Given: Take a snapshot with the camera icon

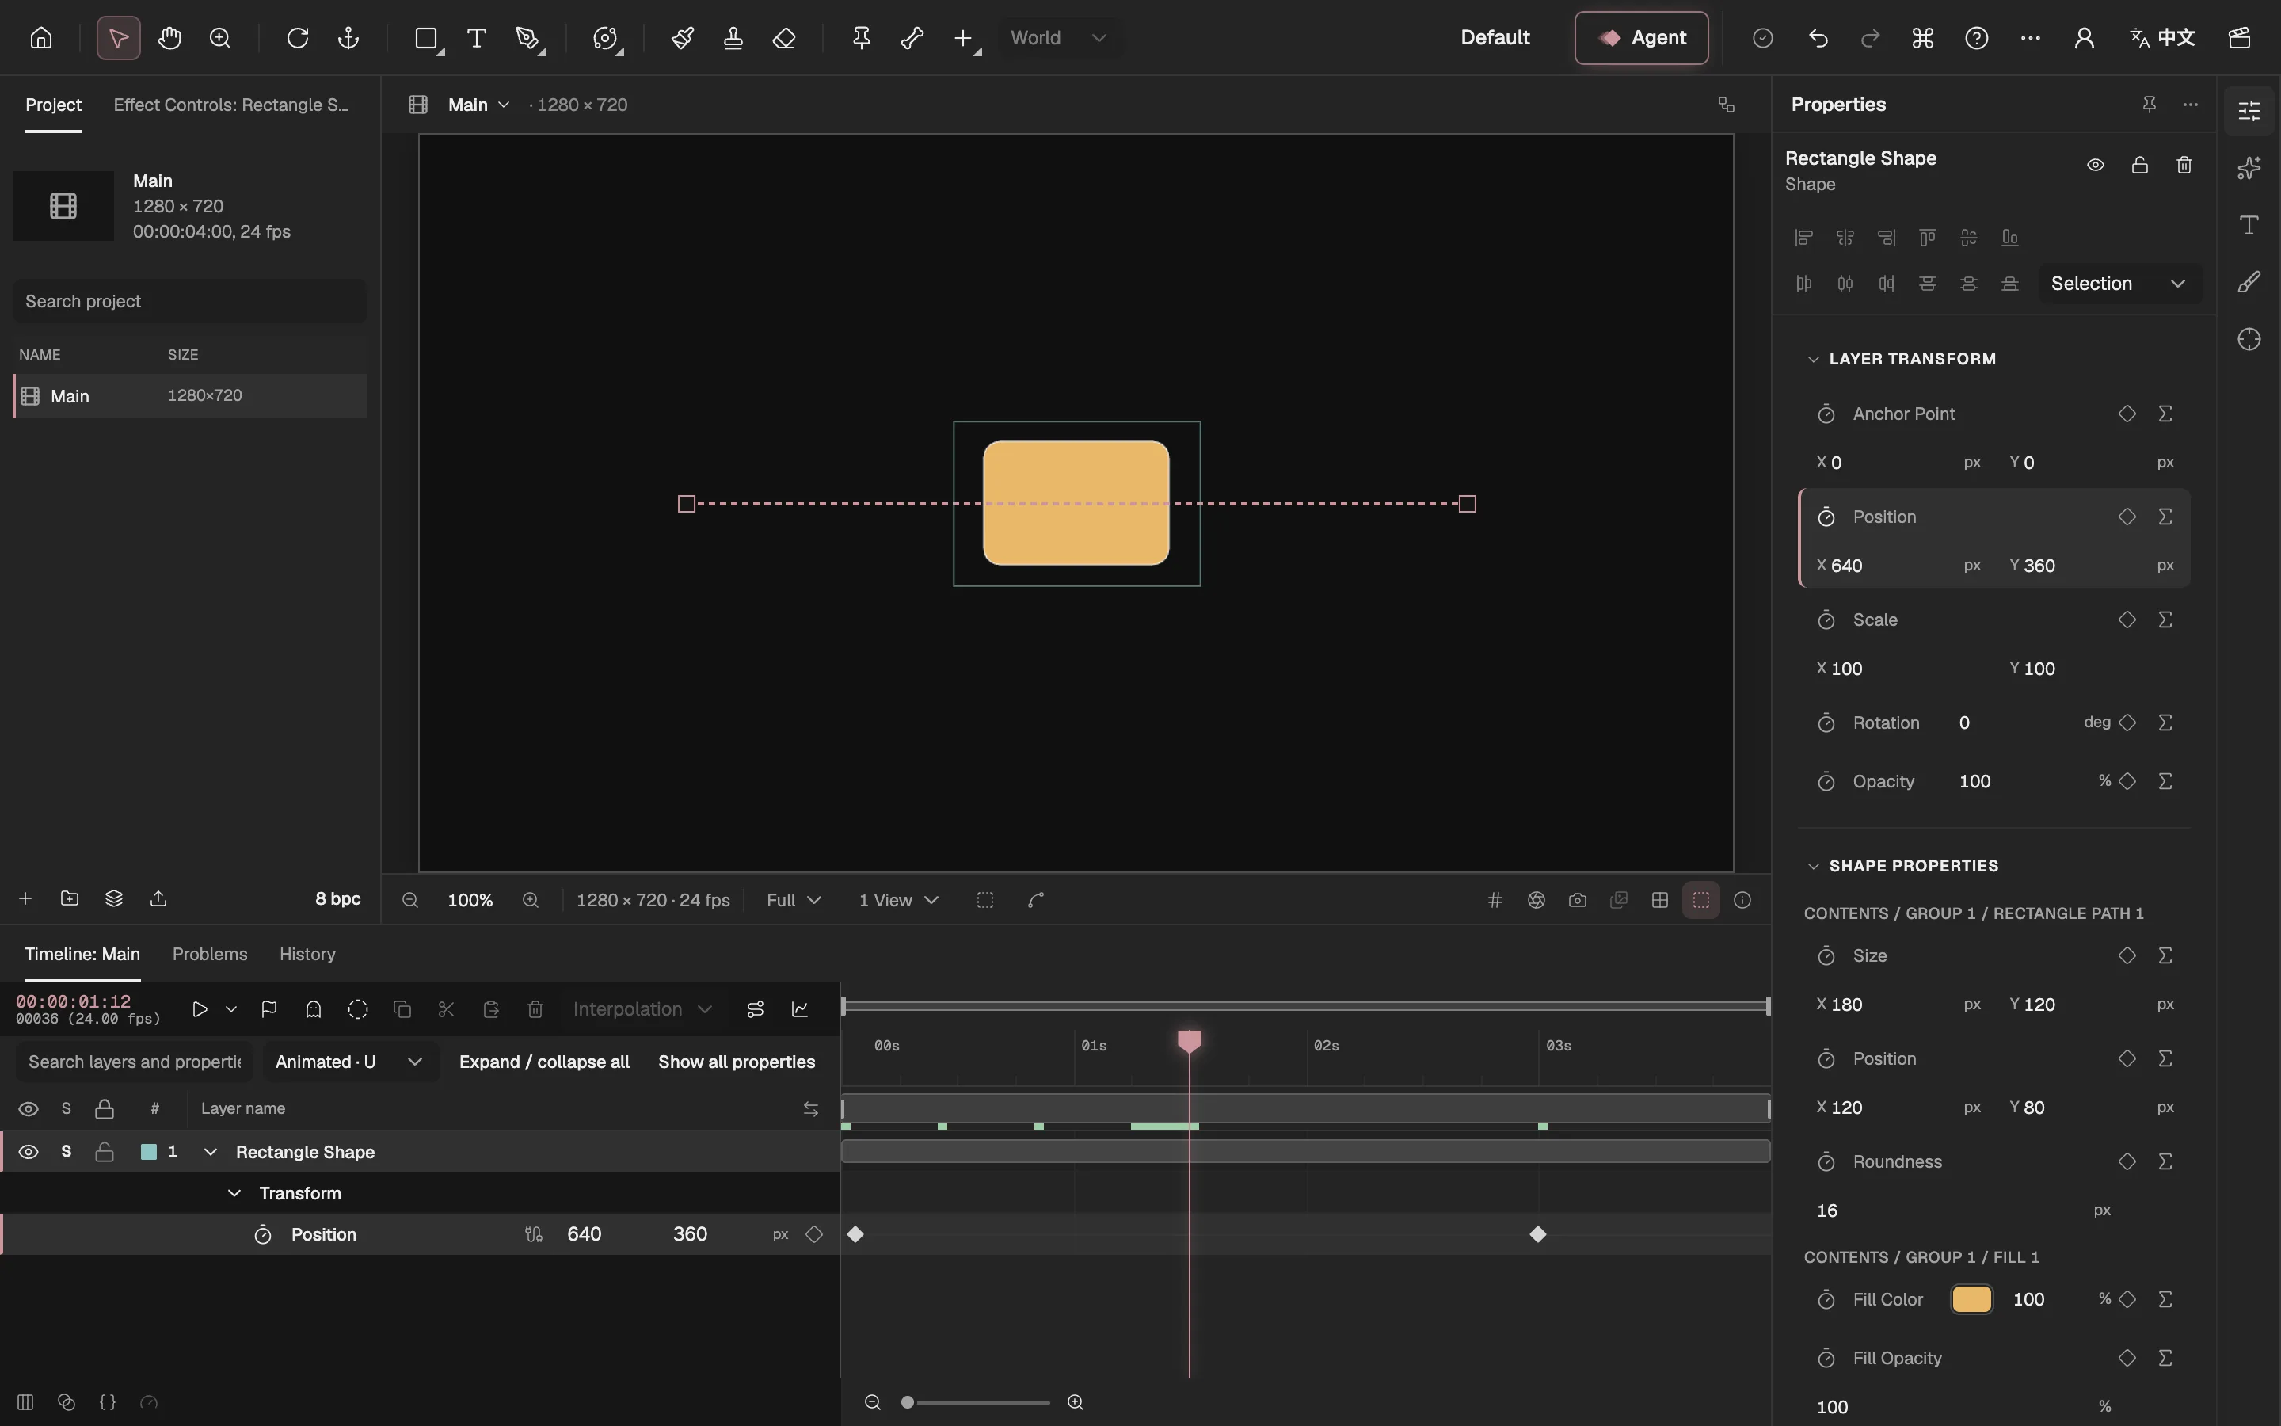Looking at the screenshot, I should (1578, 900).
